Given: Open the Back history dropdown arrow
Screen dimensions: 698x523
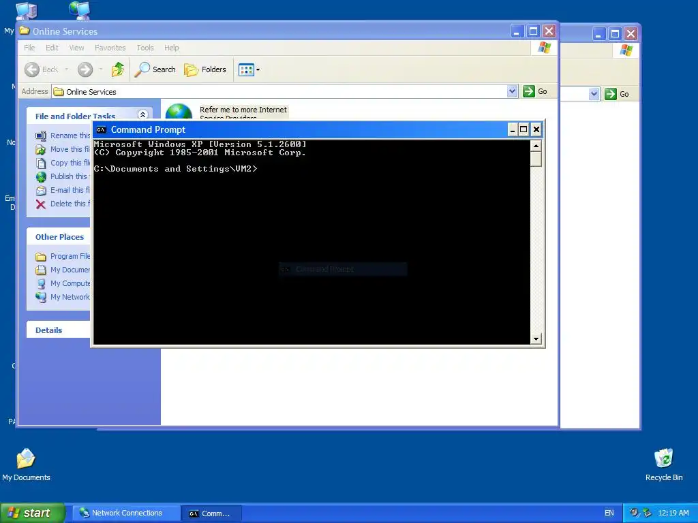Looking at the screenshot, I should (x=66, y=69).
